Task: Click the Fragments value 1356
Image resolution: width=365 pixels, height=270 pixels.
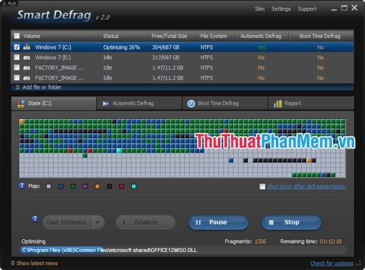Action: [260, 241]
